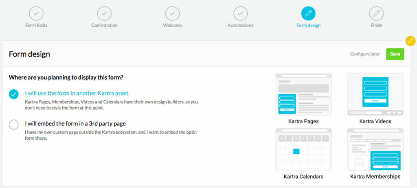
Task: Open the Form design step label
Action: pyautogui.click(x=309, y=26)
